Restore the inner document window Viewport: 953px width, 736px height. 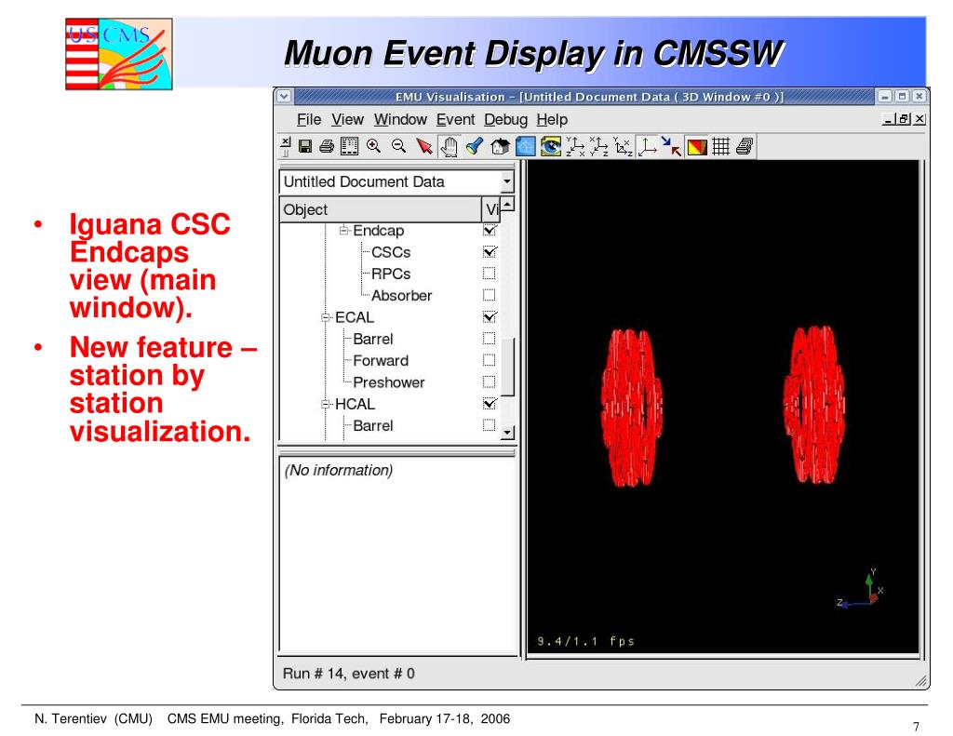point(905,120)
